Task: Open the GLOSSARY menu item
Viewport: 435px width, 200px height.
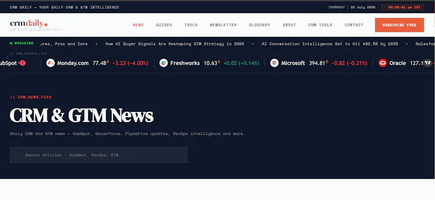Action: coord(260,25)
